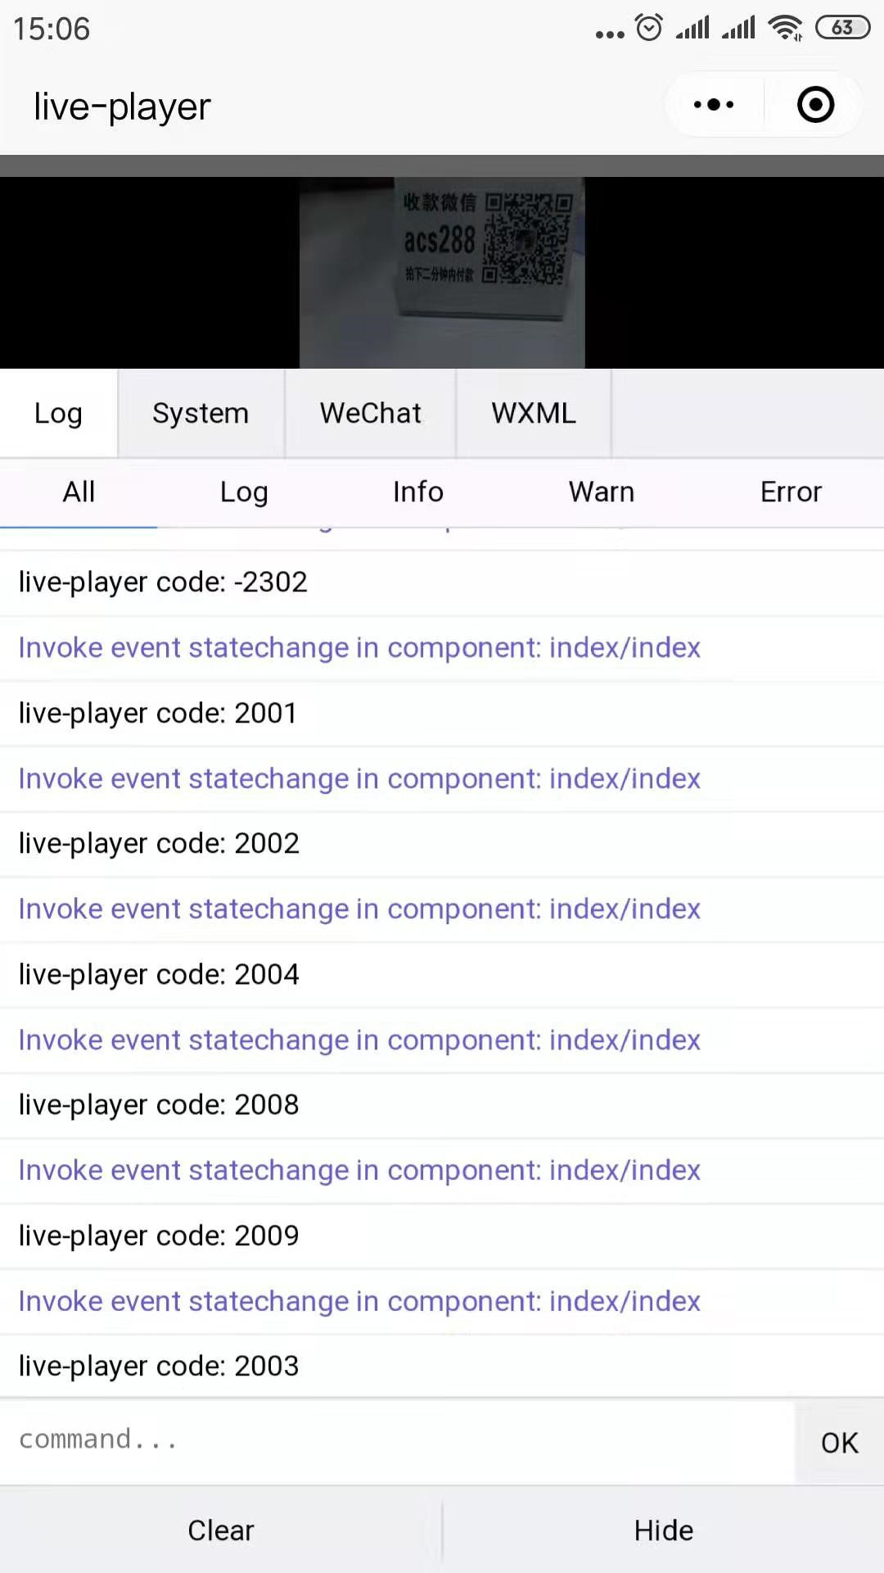Image resolution: width=884 pixels, height=1573 pixels.
Task: Clear the console log
Action: click(221, 1530)
